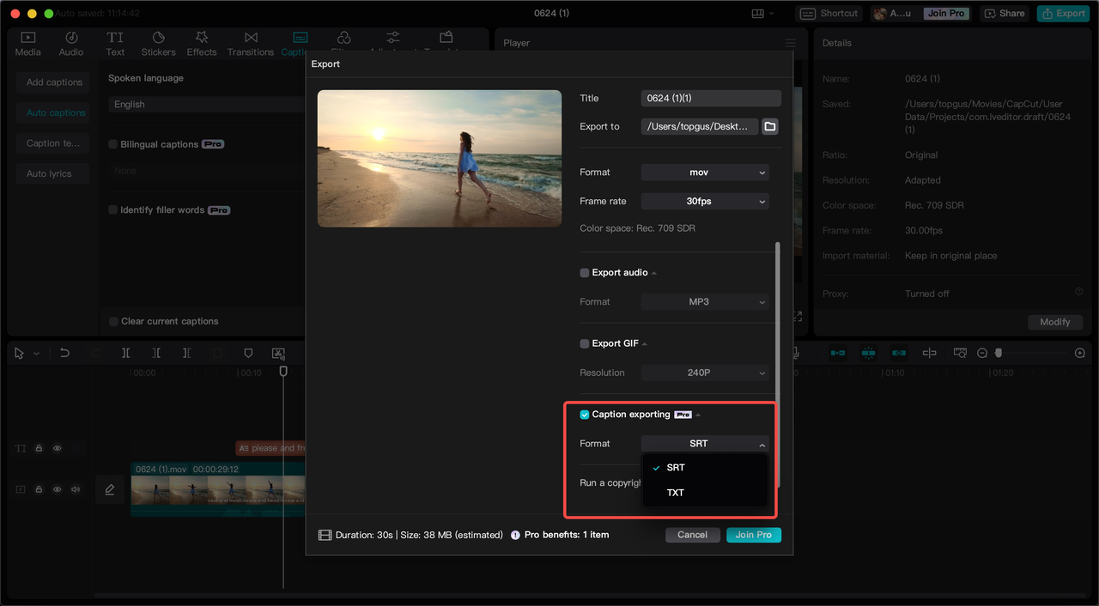
Task: Enable the Export GIF checkbox
Action: 585,343
